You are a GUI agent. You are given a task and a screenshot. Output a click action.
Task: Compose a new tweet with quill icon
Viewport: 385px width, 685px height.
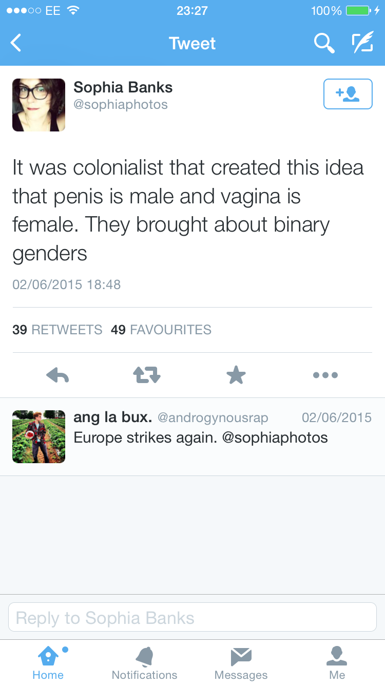(x=362, y=43)
